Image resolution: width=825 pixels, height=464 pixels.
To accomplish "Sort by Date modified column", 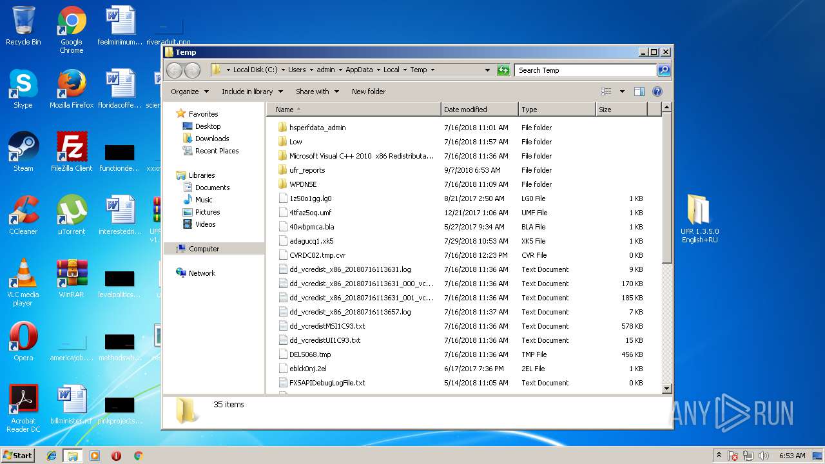I will point(480,110).
